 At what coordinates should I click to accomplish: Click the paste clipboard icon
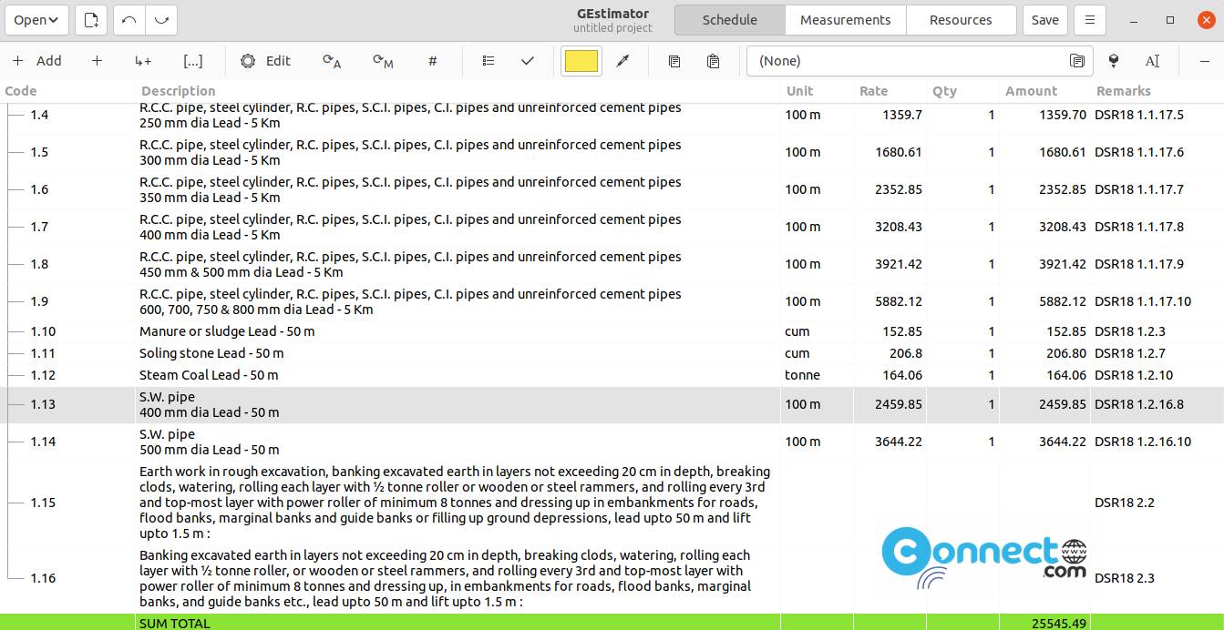[714, 61]
